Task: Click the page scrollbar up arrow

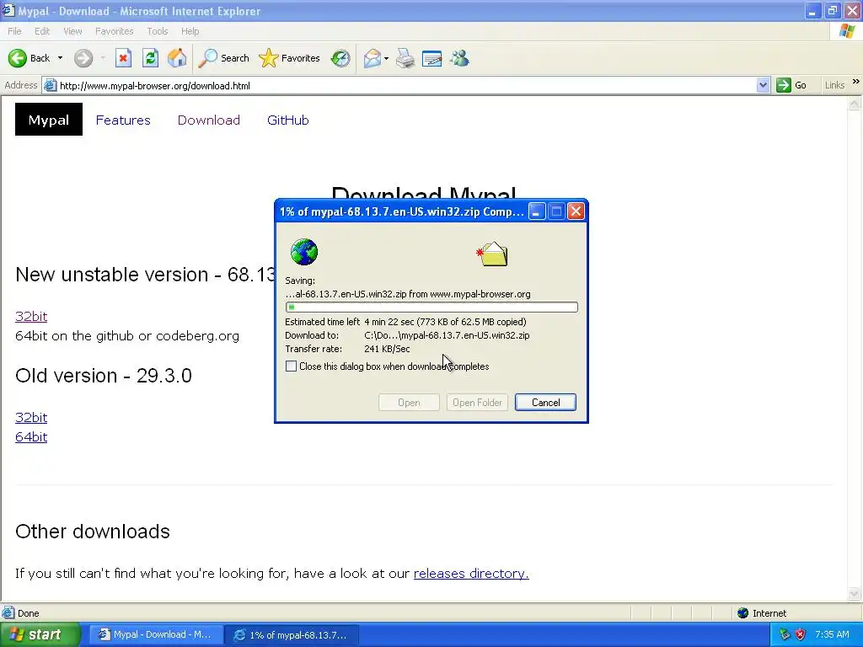Action: tap(855, 104)
